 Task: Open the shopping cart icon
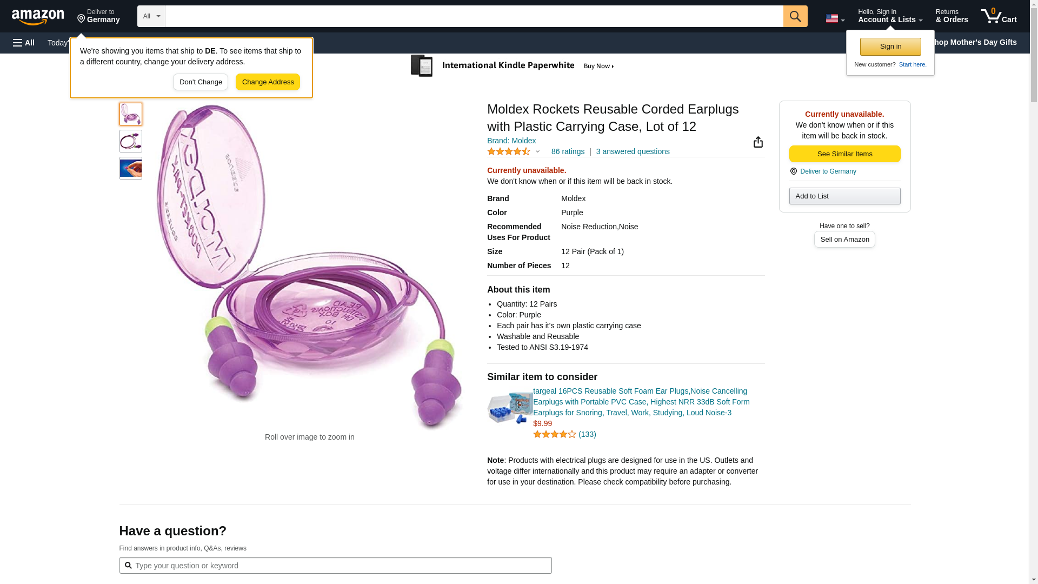coord(998,16)
